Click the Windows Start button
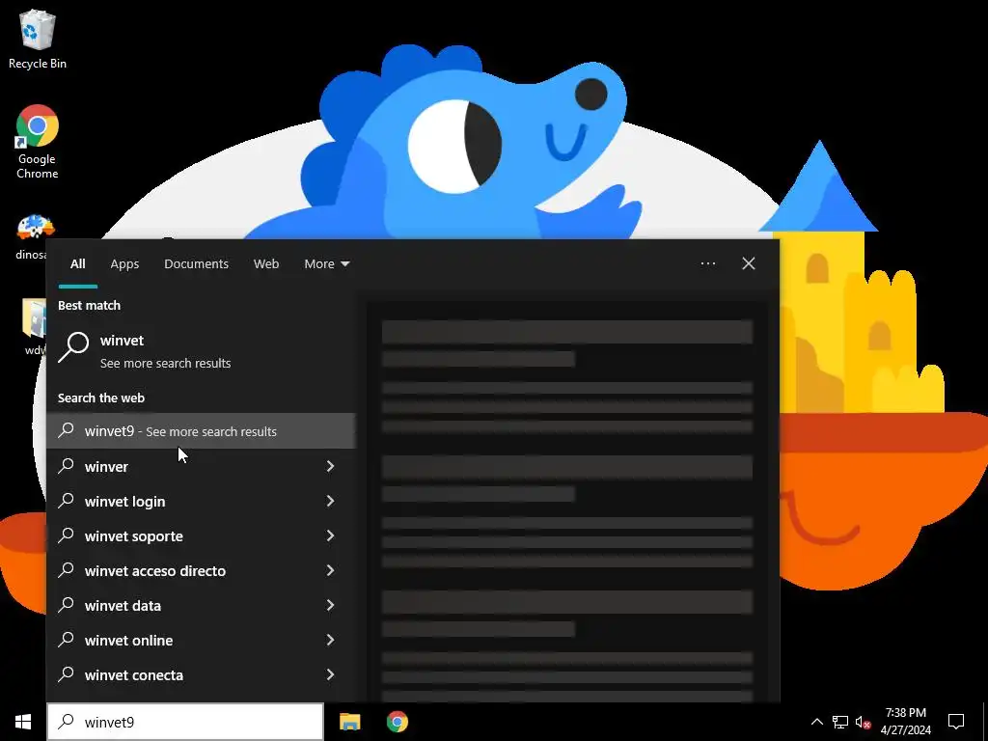Screen dimensions: 988x741 click(23, 722)
